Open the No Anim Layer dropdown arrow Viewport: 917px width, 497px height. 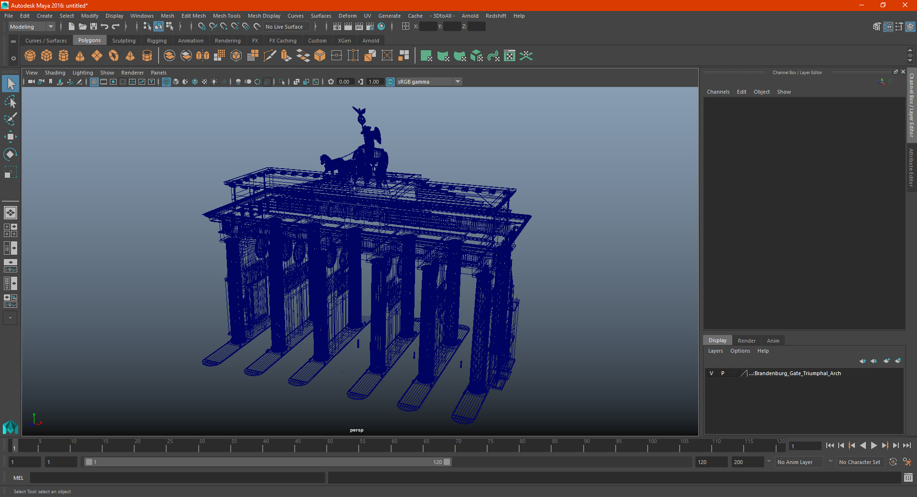click(769, 462)
